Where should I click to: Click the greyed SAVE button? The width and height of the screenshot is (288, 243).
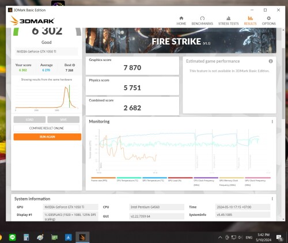point(63,120)
